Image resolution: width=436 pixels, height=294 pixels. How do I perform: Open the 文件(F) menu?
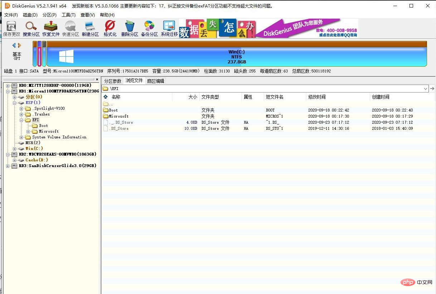[x=11, y=15]
